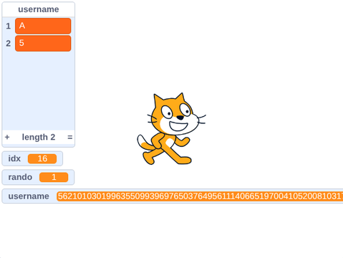Click the Scratch cat sprite on the stage

tap(171, 129)
